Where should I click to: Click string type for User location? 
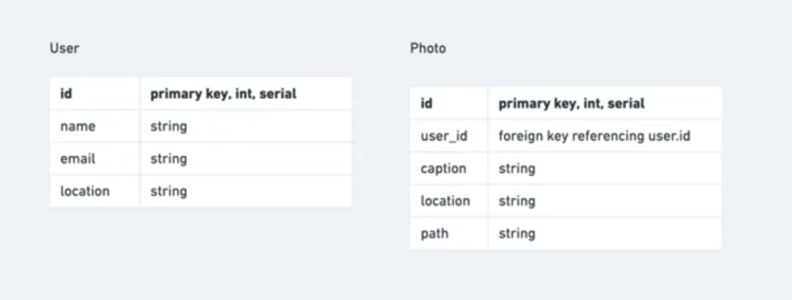point(169,191)
